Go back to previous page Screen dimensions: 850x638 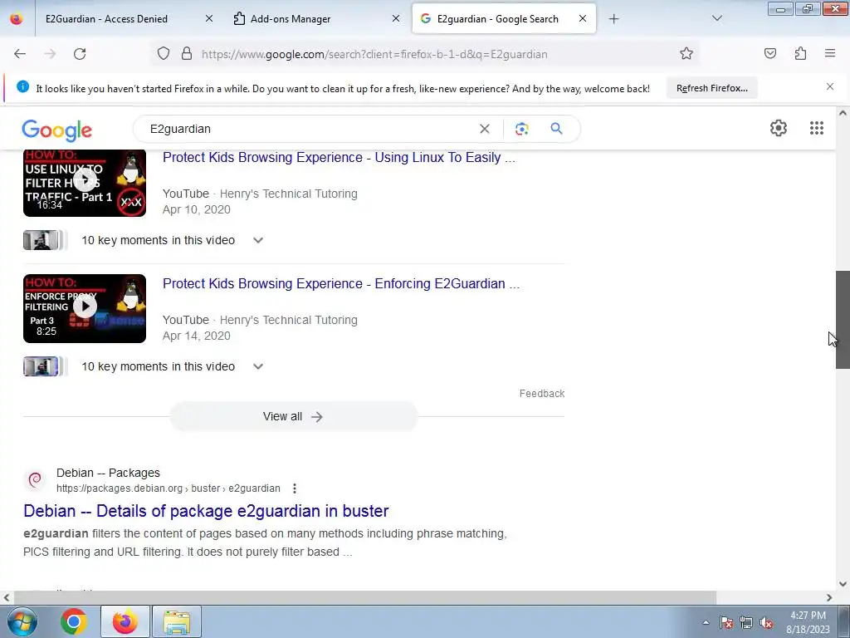click(x=20, y=54)
